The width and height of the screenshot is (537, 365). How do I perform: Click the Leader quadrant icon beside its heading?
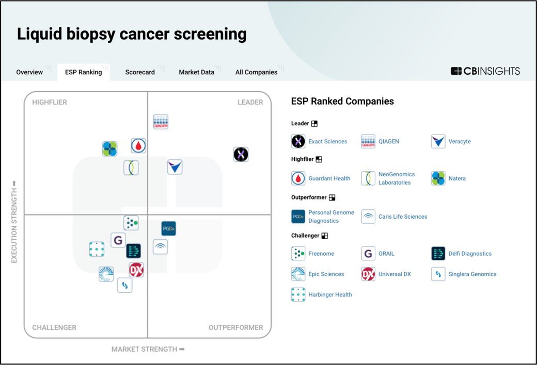point(314,124)
